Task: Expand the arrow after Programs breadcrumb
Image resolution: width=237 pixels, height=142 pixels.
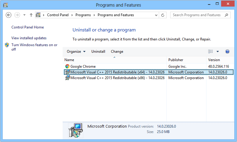Action: (x=94, y=15)
